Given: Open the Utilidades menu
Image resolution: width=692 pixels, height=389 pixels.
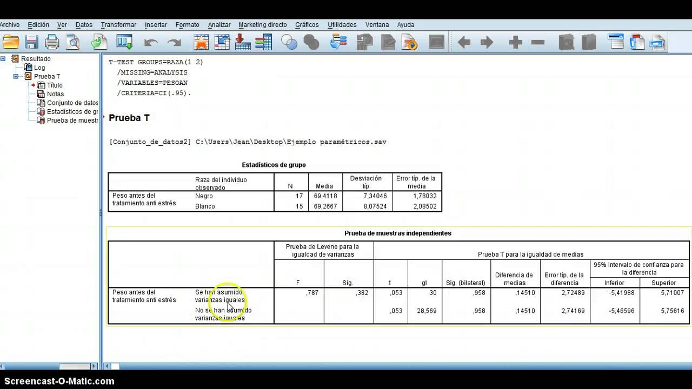Looking at the screenshot, I should coord(342,25).
